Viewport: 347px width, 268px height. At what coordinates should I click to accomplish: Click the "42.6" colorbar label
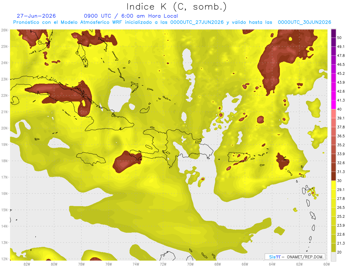(x=341, y=91)
